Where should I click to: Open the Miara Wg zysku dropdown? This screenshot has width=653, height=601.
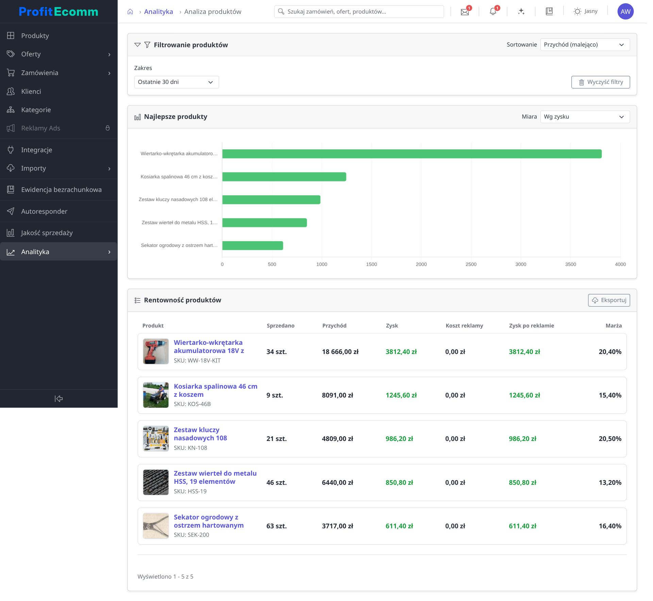pyautogui.click(x=585, y=117)
